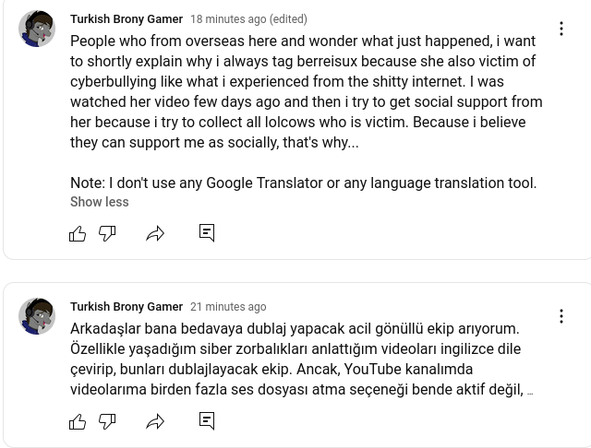Open the three-dot menu on the first post
Viewport: 591px width, 448px height.
pos(561,29)
